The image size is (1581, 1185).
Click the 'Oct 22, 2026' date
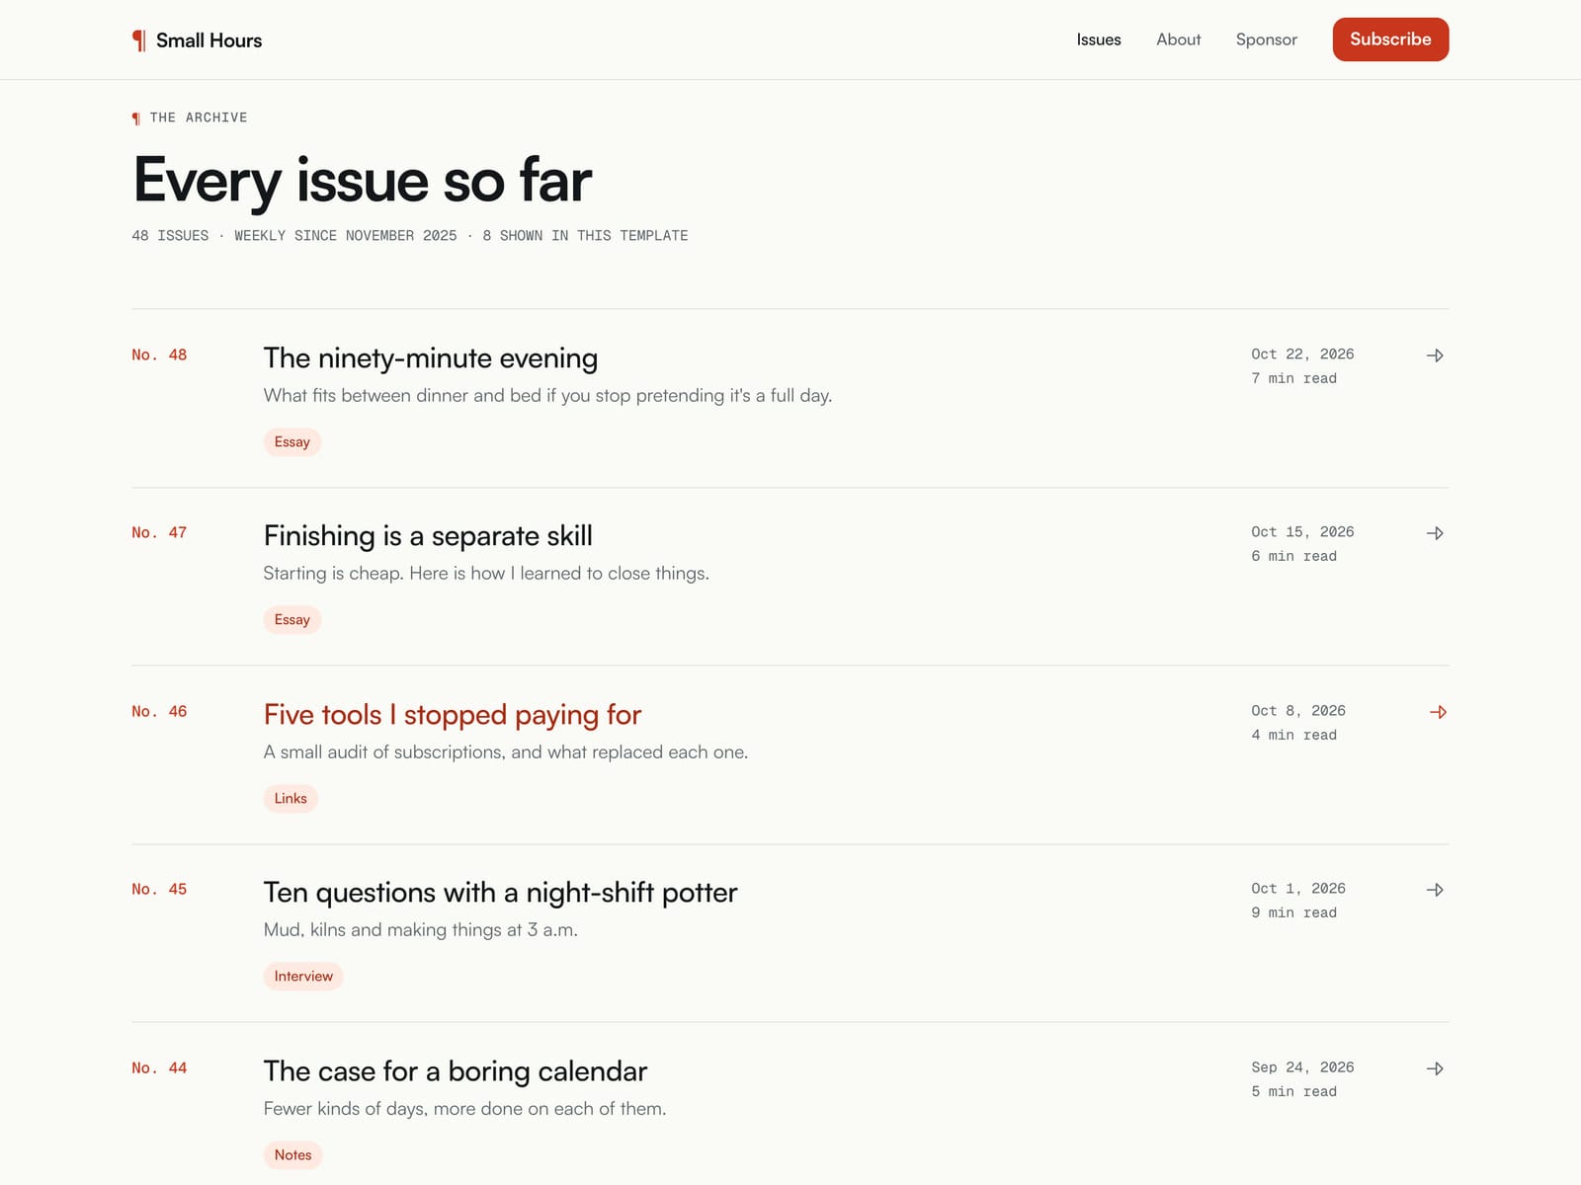pos(1302,354)
